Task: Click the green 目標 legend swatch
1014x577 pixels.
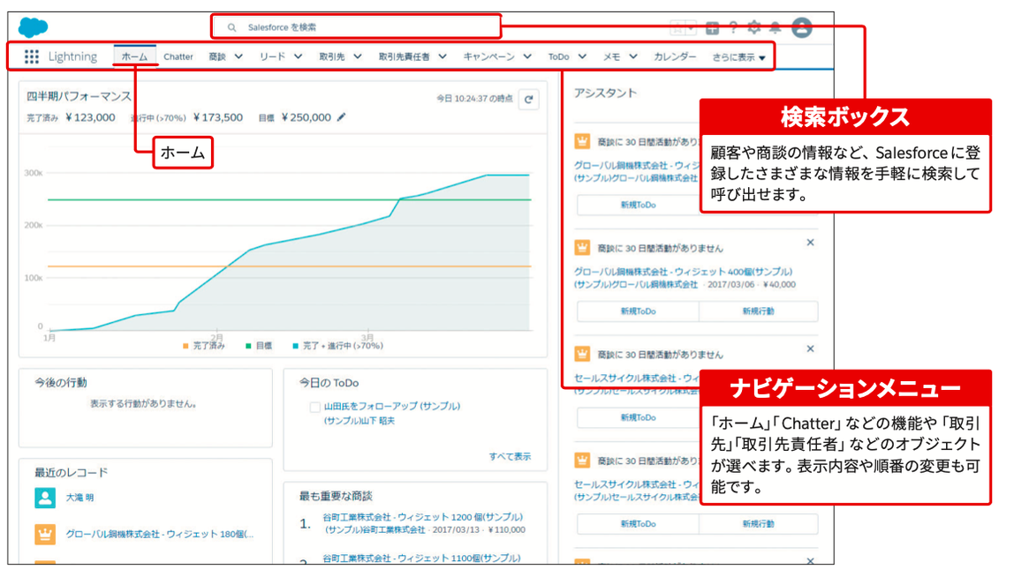Action: click(248, 347)
